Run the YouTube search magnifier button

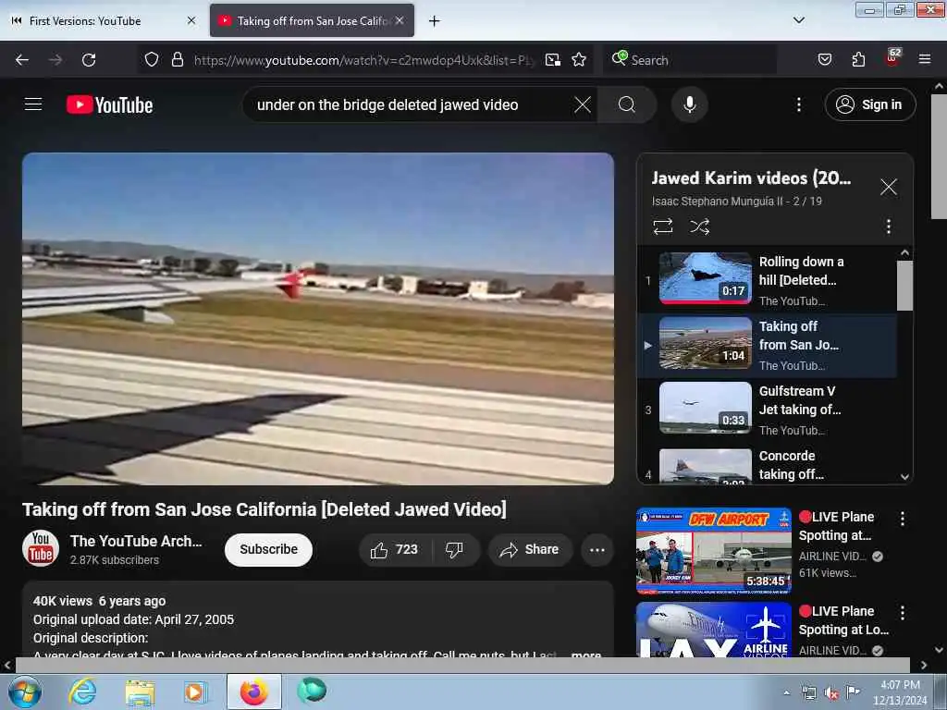tap(627, 104)
